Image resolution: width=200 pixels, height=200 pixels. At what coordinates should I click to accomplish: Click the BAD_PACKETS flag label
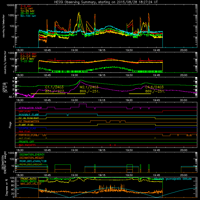click(27, 145)
